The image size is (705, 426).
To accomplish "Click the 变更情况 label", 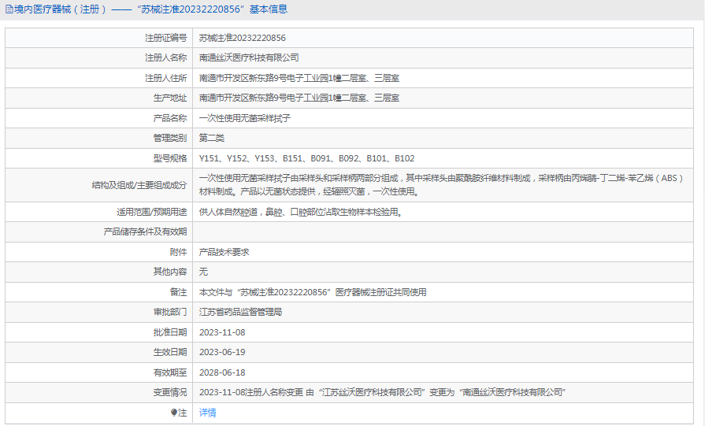I will (170, 392).
